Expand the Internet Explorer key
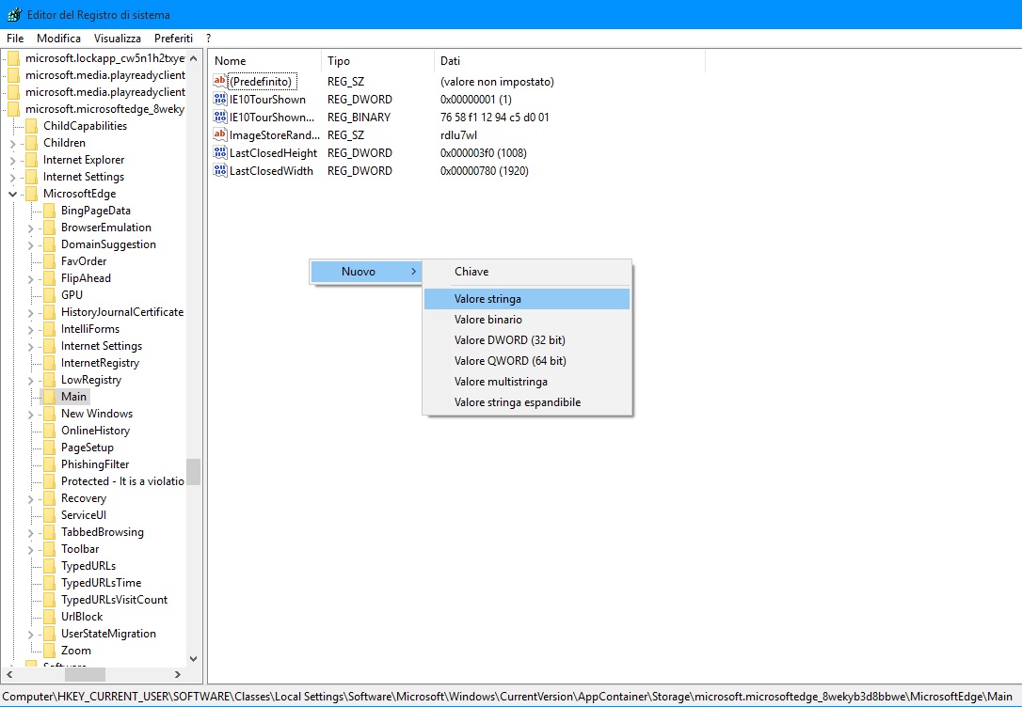1022x707 pixels. 13,160
